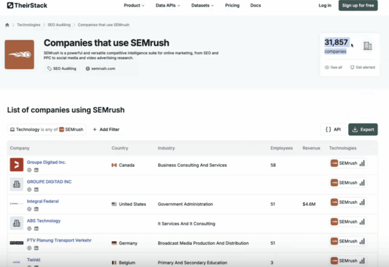Click the Industry column header
The width and height of the screenshot is (389, 267).
point(166,148)
